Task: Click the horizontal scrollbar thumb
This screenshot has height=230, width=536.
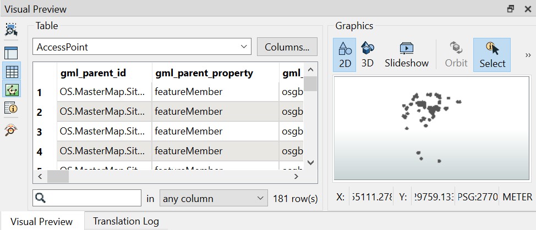Action: pos(58,177)
